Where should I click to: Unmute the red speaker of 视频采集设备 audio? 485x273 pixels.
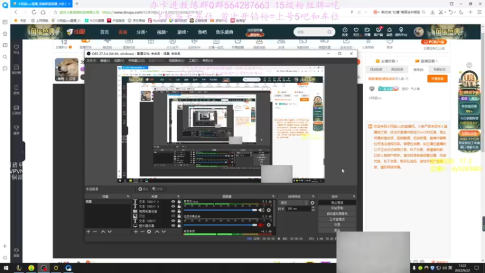[x=261, y=225]
